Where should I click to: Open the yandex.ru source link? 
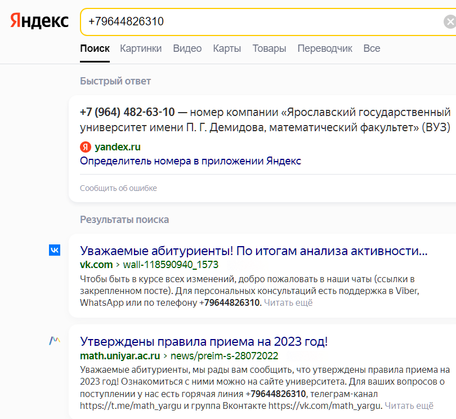(118, 147)
